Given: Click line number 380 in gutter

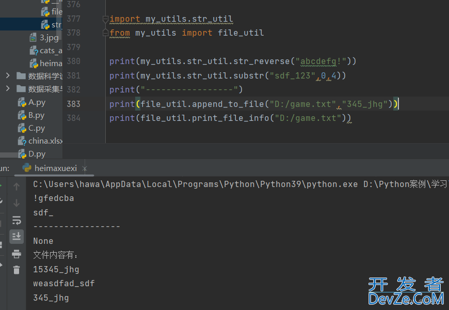Looking at the screenshot, I should tap(73, 61).
